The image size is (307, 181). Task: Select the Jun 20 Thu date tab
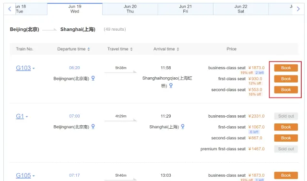130,9
